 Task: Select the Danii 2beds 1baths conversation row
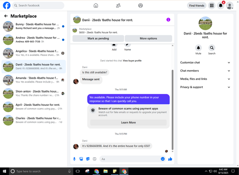(33, 66)
